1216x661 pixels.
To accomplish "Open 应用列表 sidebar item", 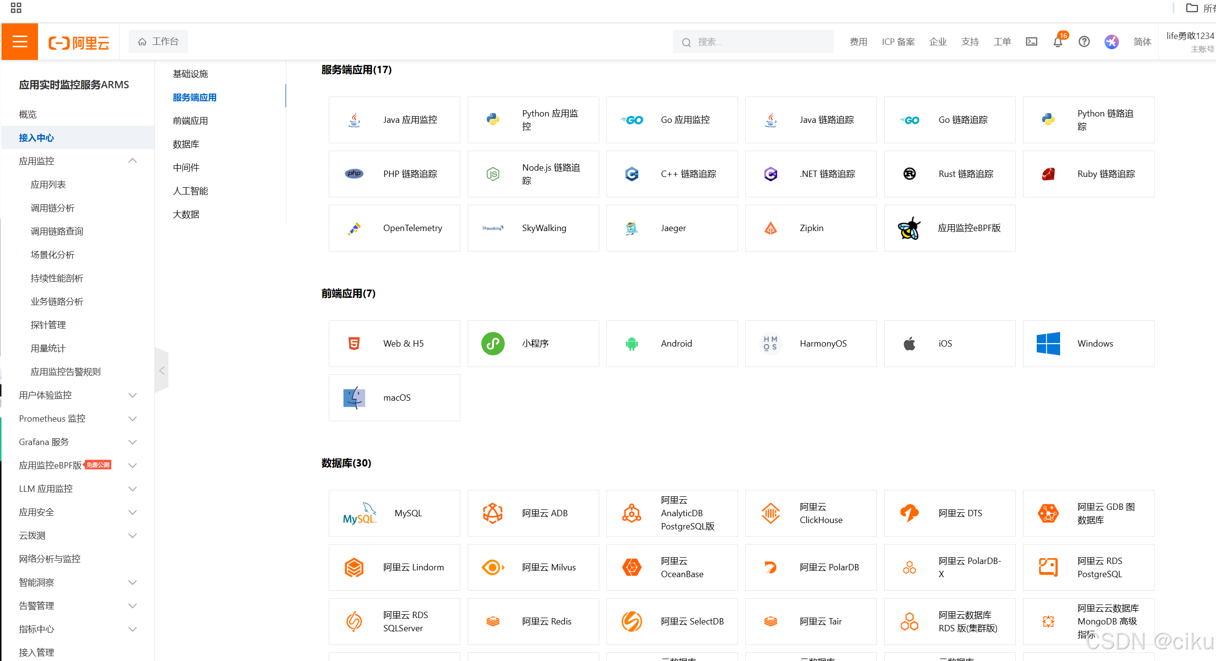I will point(48,185).
